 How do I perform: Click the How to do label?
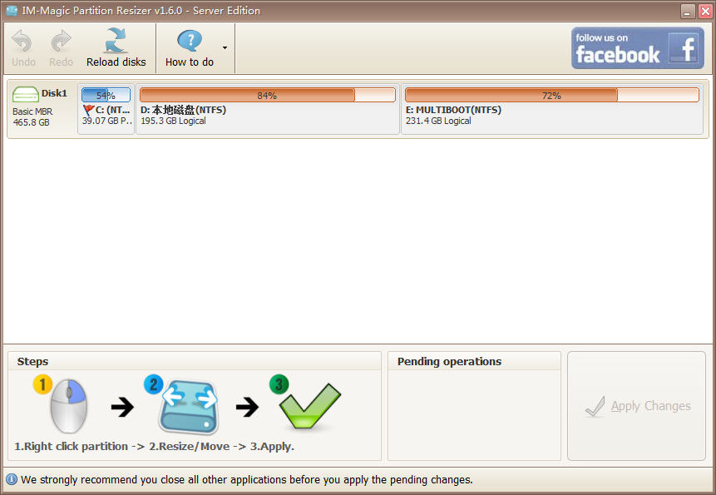point(190,62)
